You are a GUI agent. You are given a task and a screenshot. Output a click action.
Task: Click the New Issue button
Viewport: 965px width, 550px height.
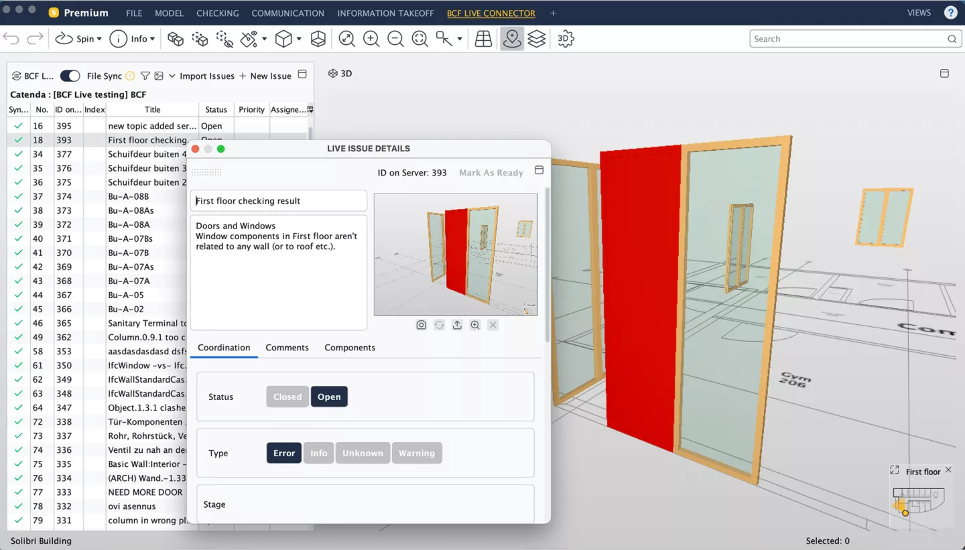point(265,76)
